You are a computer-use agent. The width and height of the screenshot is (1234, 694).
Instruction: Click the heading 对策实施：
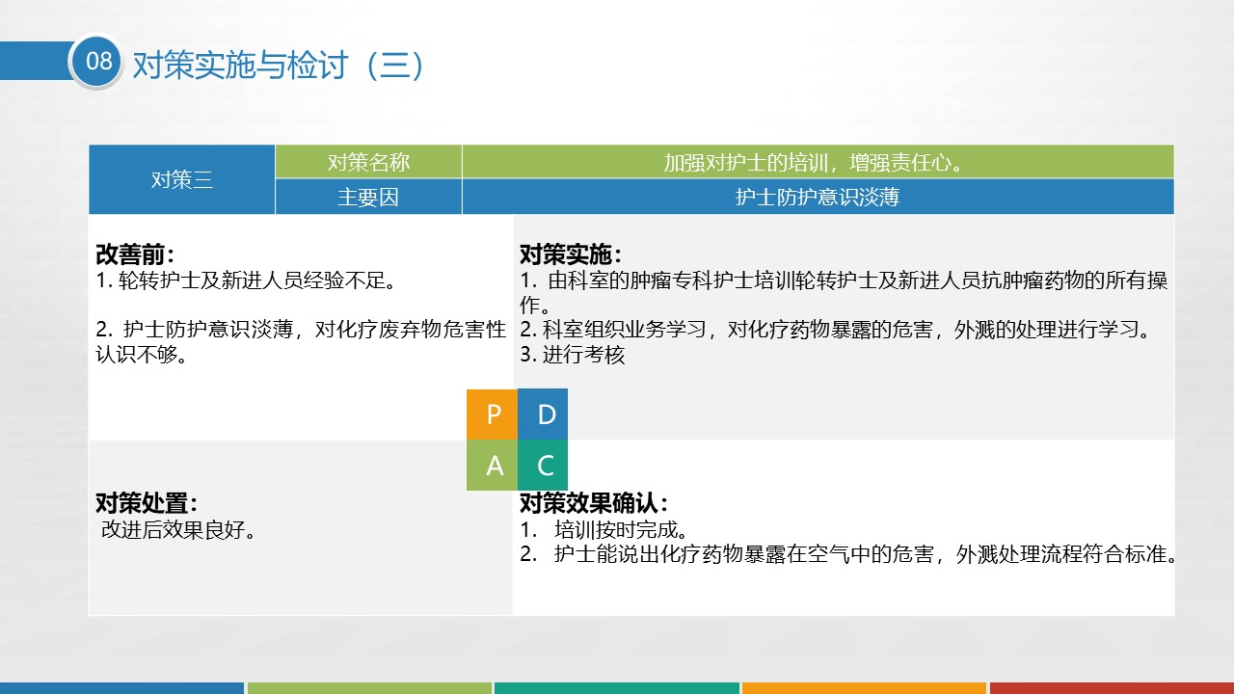click(x=571, y=255)
